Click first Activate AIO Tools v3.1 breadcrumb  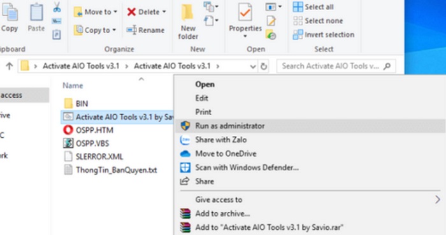click(81, 66)
